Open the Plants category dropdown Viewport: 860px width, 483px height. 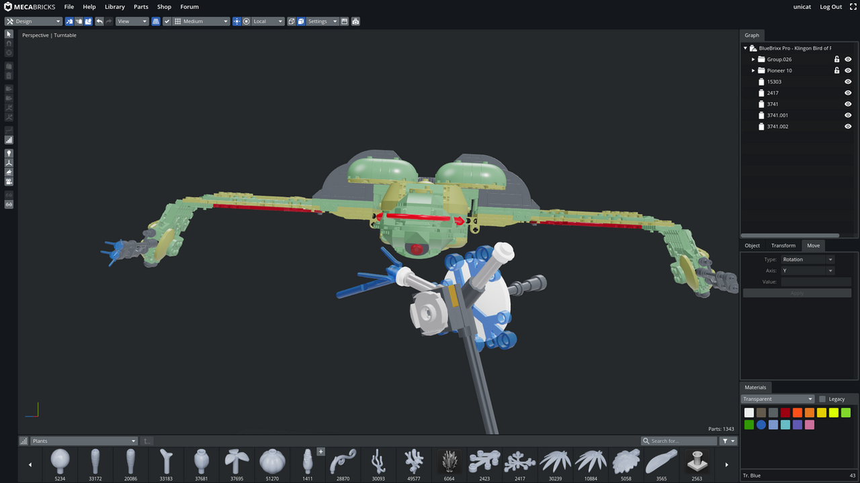point(84,441)
